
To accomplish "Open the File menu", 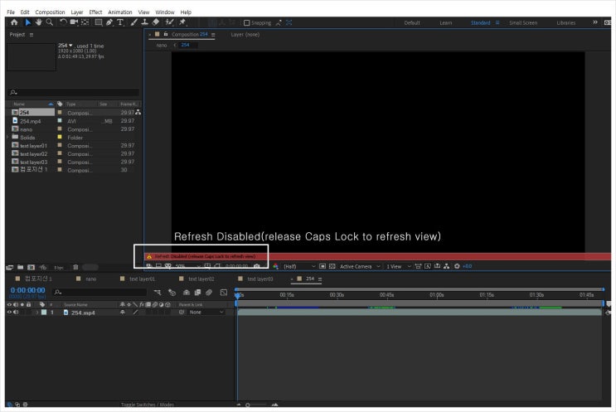I will [x=11, y=12].
